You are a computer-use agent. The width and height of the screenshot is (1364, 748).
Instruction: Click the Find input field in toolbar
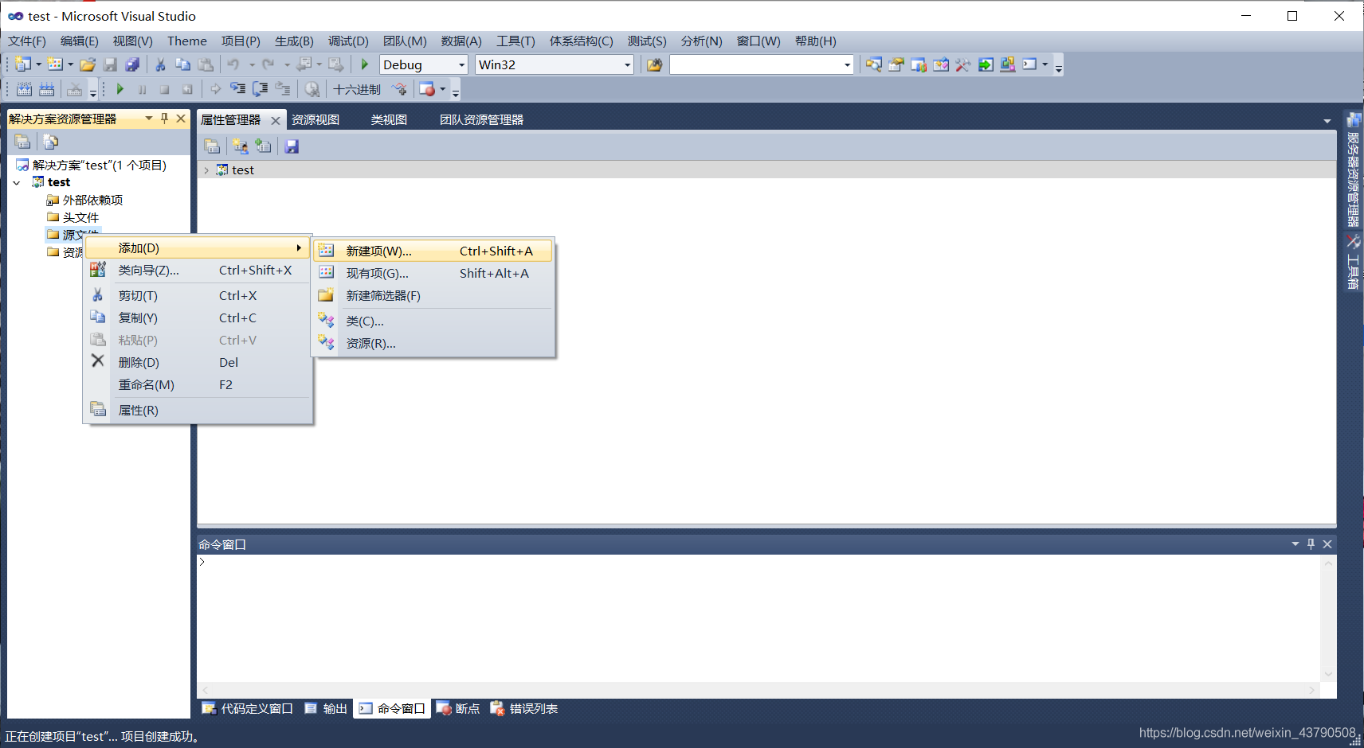(x=755, y=65)
